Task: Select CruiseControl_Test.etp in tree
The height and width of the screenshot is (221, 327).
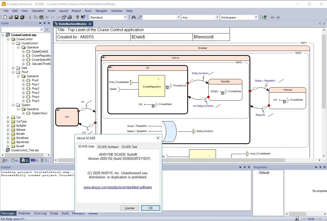Action: click(x=25, y=150)
